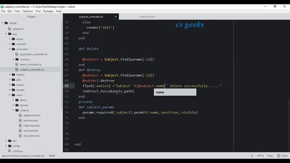The image size is (290, 163).
Task: Click the Ruby grammar selector
Action: click(270, 156)
